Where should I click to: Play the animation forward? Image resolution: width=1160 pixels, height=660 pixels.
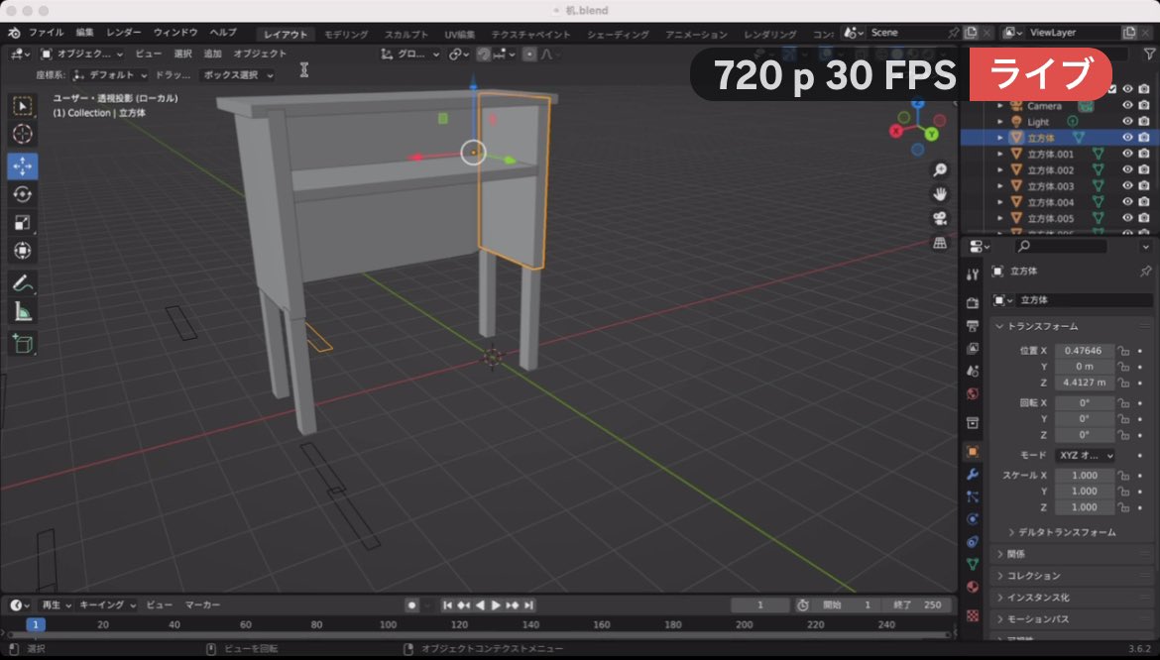pos(496,605)
